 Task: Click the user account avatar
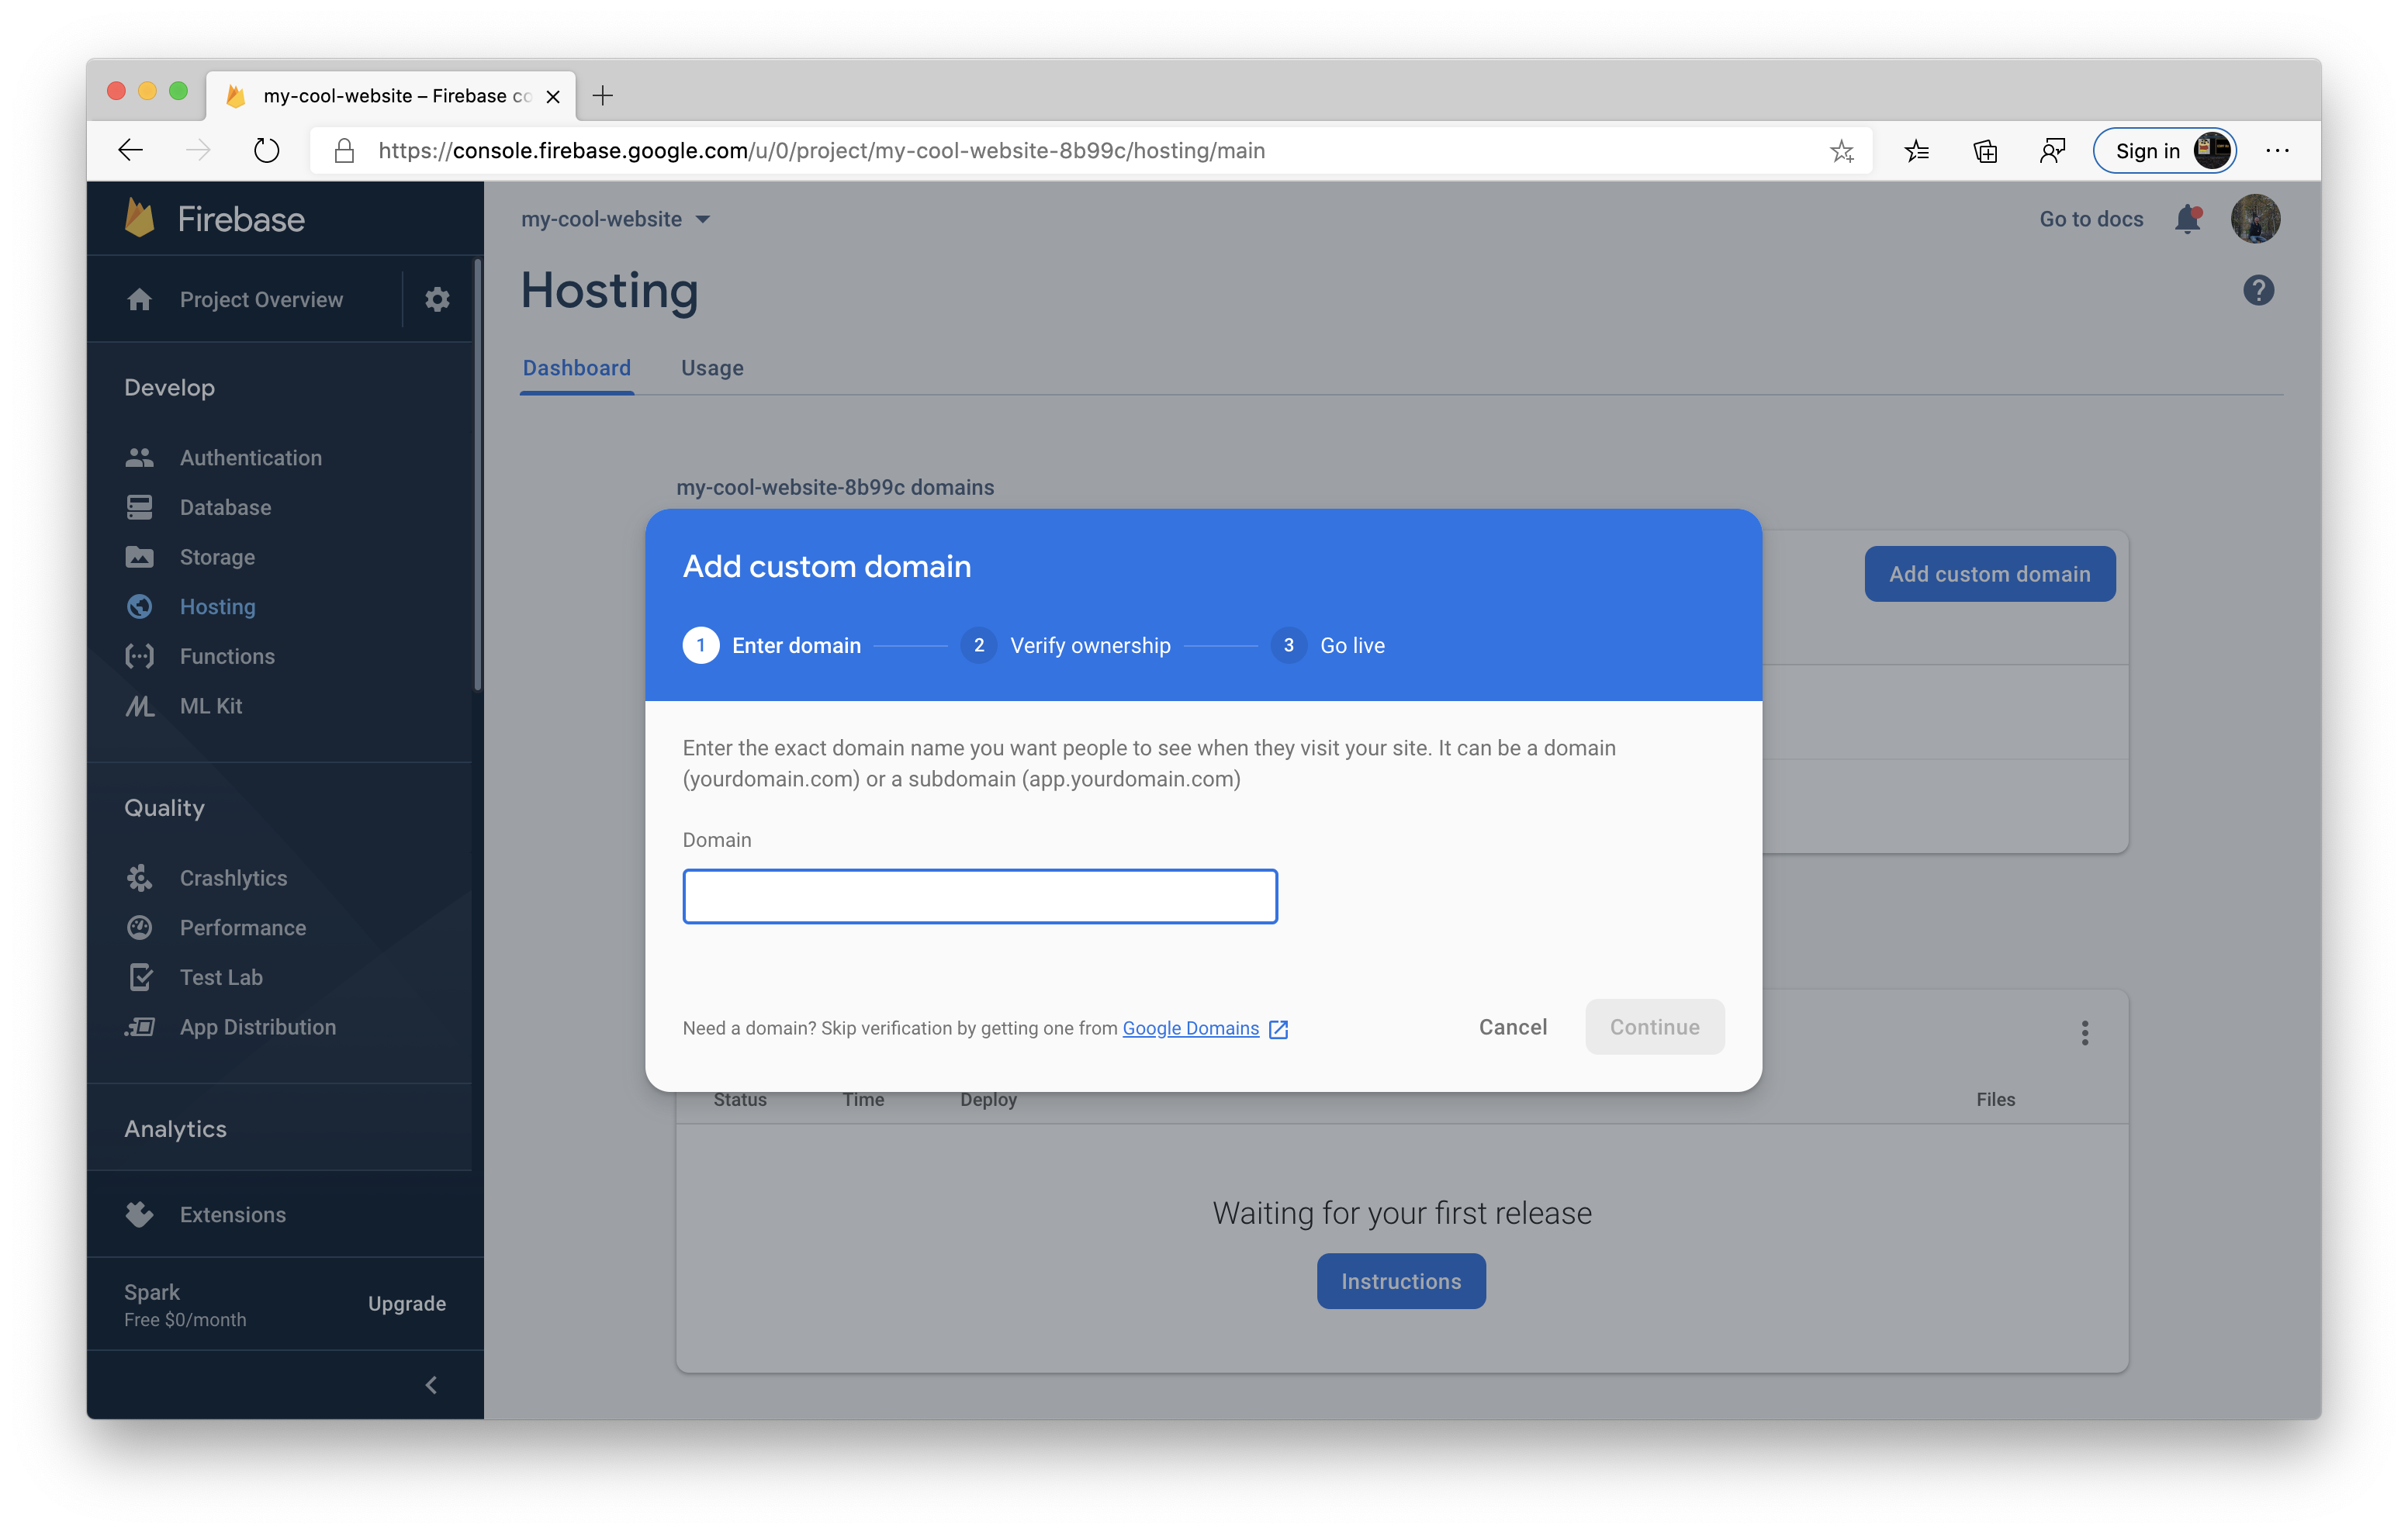[x=2255, y=219]
